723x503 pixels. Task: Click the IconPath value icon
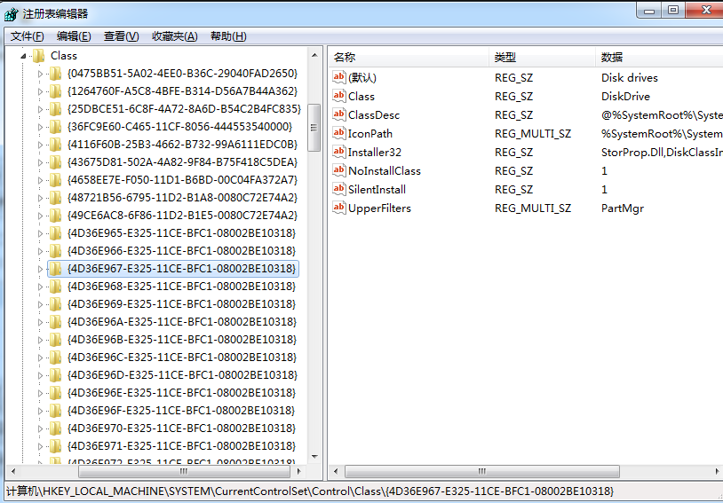click(x=338, y=133)
